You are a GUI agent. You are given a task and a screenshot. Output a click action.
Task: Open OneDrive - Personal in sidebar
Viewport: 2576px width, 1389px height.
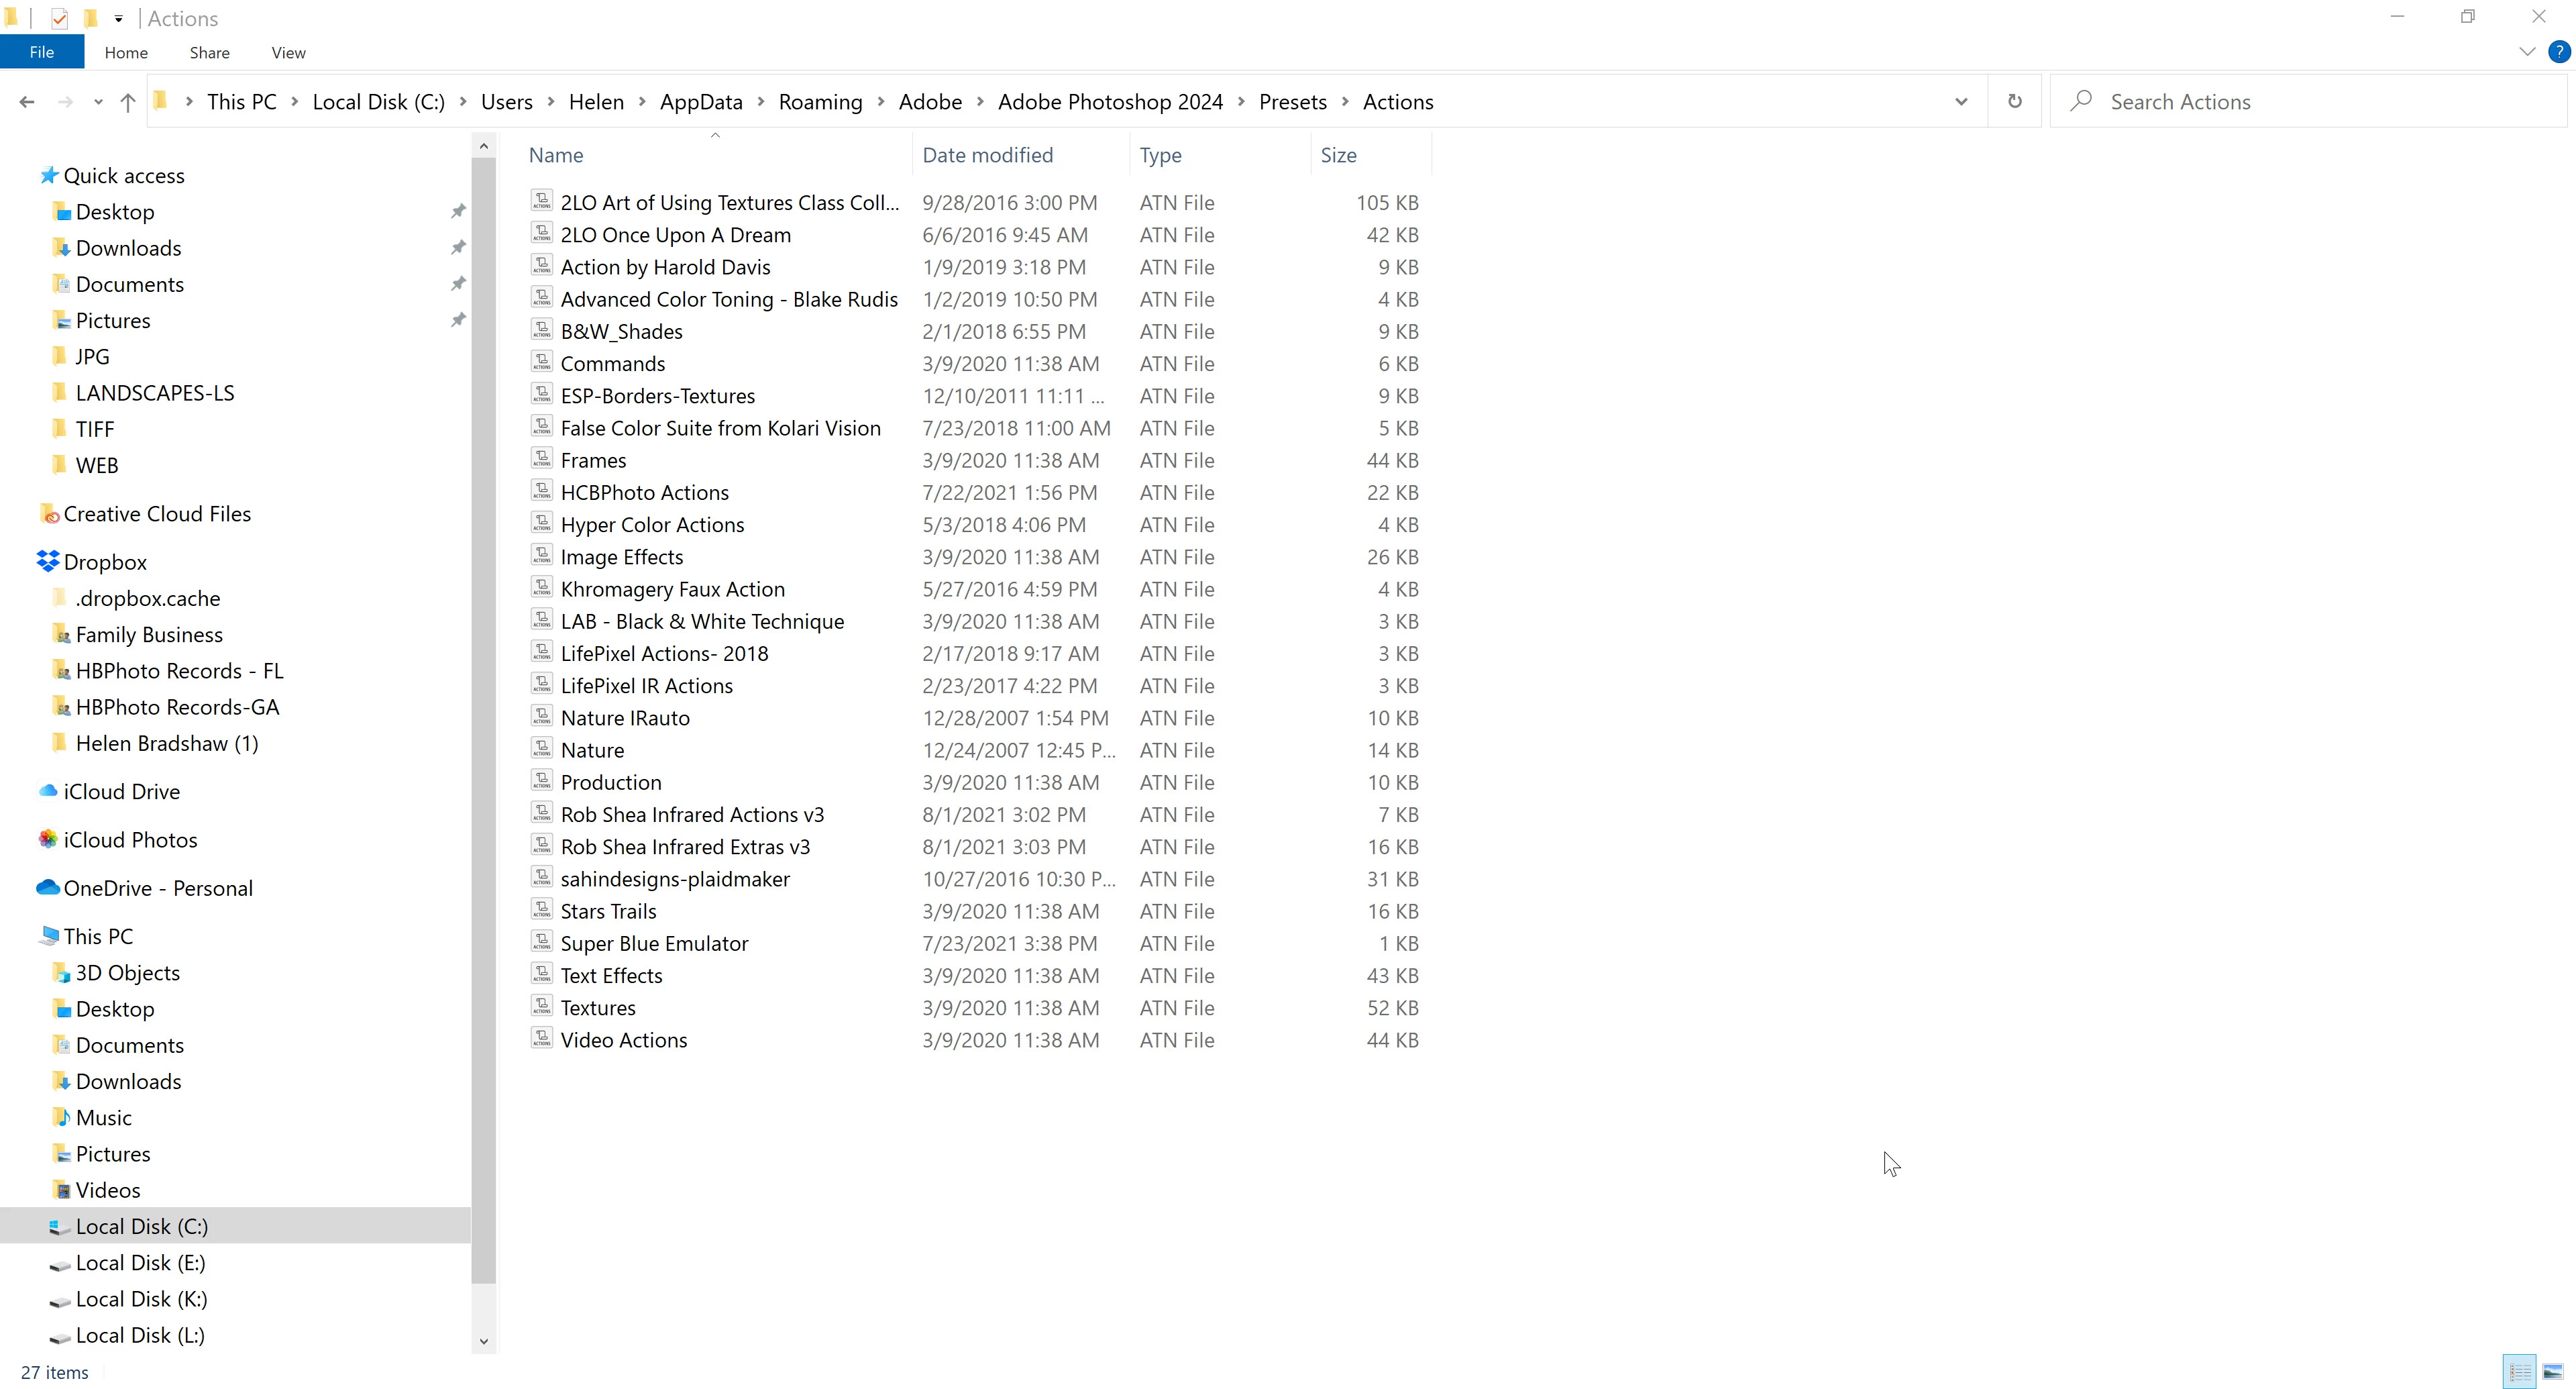tap(158, 888)
